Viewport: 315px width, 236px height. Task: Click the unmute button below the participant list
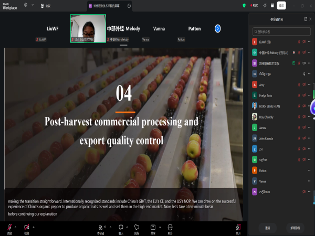pyautogui.click(x=295, y=228)
